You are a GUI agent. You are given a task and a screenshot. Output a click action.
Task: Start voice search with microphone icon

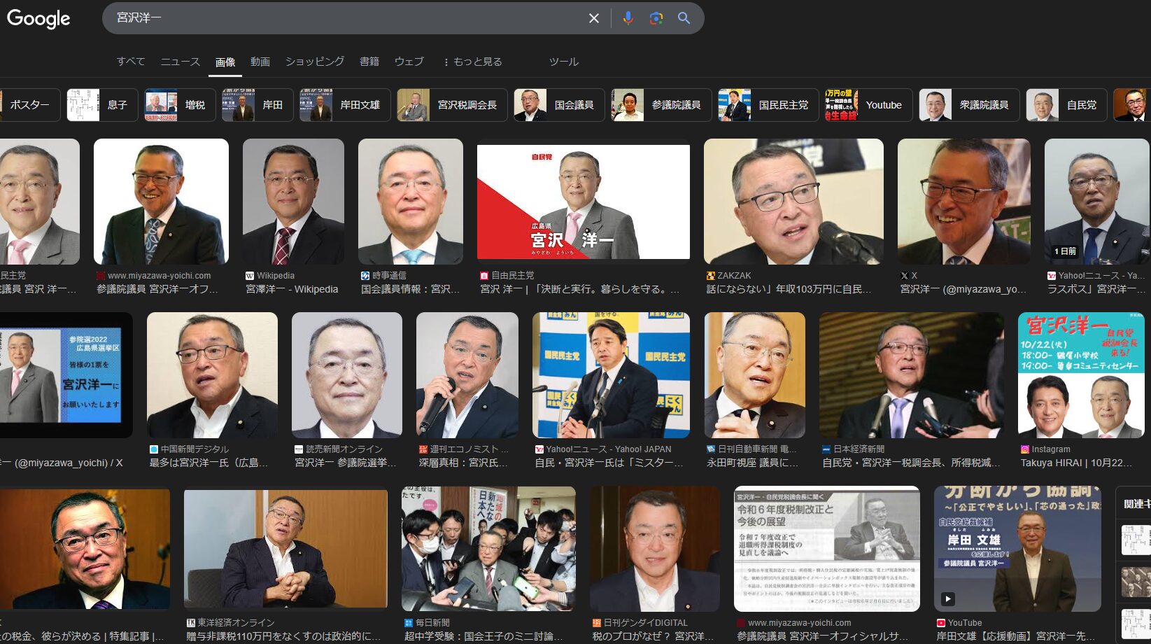tap(628, 18)
